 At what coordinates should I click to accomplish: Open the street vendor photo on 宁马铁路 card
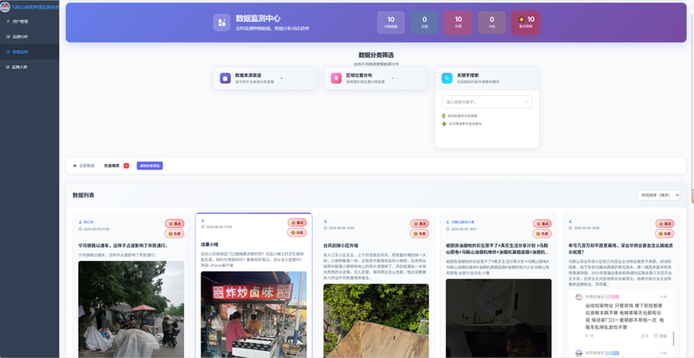click(x=131, y=309)
